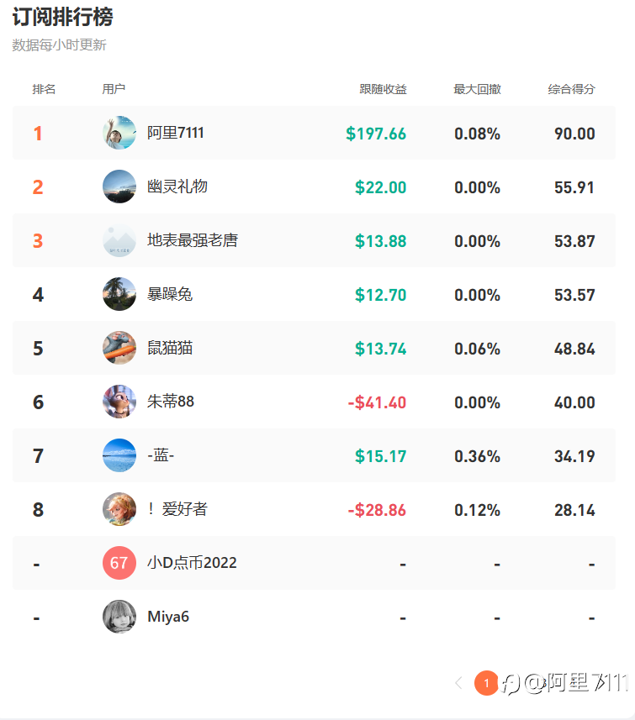Click 暴躁兔 profile picture

(x=119, y=294)
